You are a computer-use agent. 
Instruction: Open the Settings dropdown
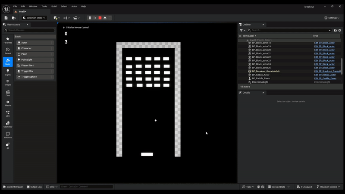pos(332,18)
